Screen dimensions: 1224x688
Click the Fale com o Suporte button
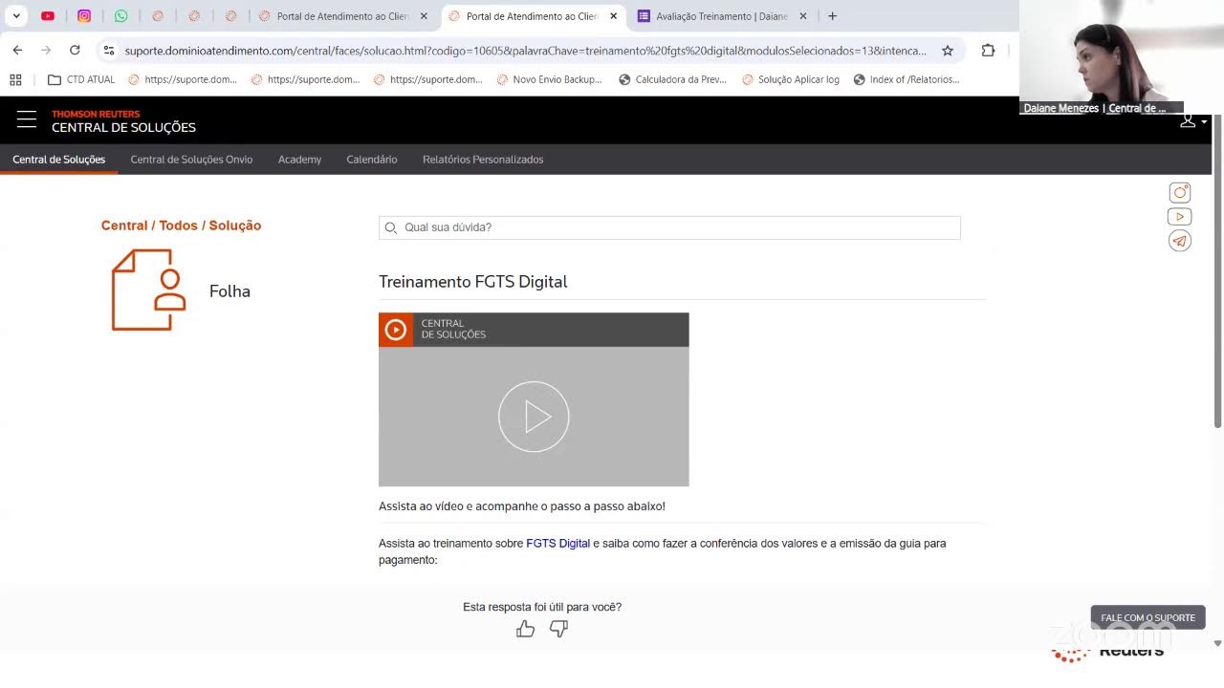tap(1147, 617)
